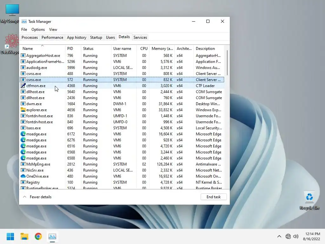Click the process list vertical scrollbar

[227, 63]
